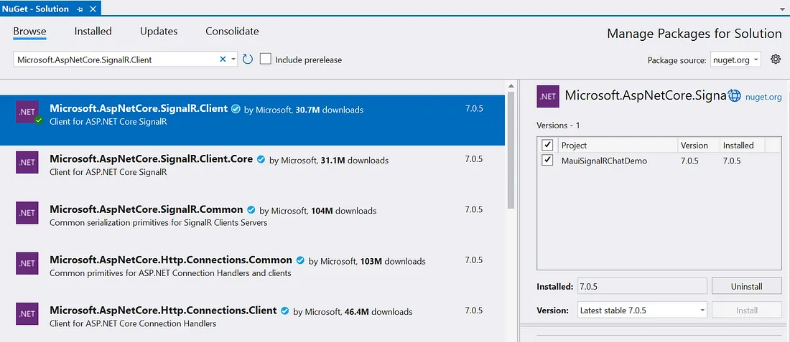Open NuGet settings gear icon
Viewport: 790px width, 342px height.
[x=776, y=60]
